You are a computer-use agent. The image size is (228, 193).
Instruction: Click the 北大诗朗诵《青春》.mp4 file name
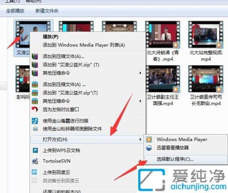163,56
